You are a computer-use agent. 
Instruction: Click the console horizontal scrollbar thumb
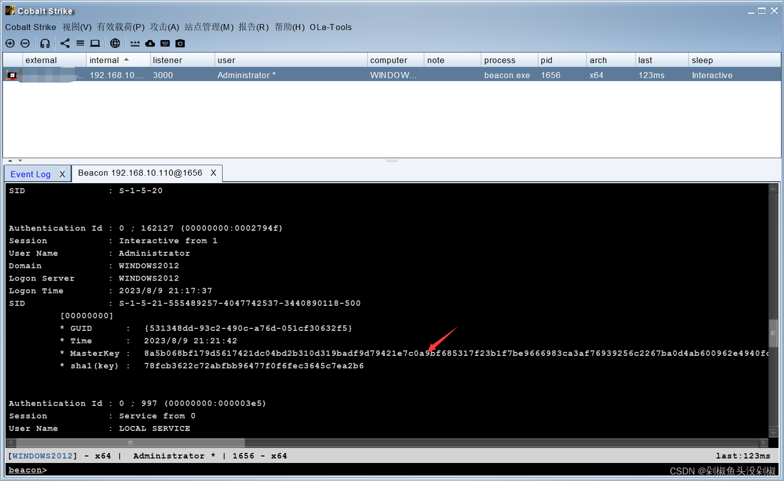click(130, 443)
